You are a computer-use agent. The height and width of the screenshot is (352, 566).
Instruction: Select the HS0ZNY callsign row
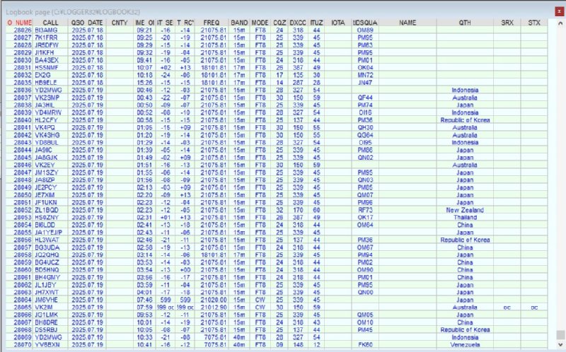pyautogui.click(x=47, y=218)
